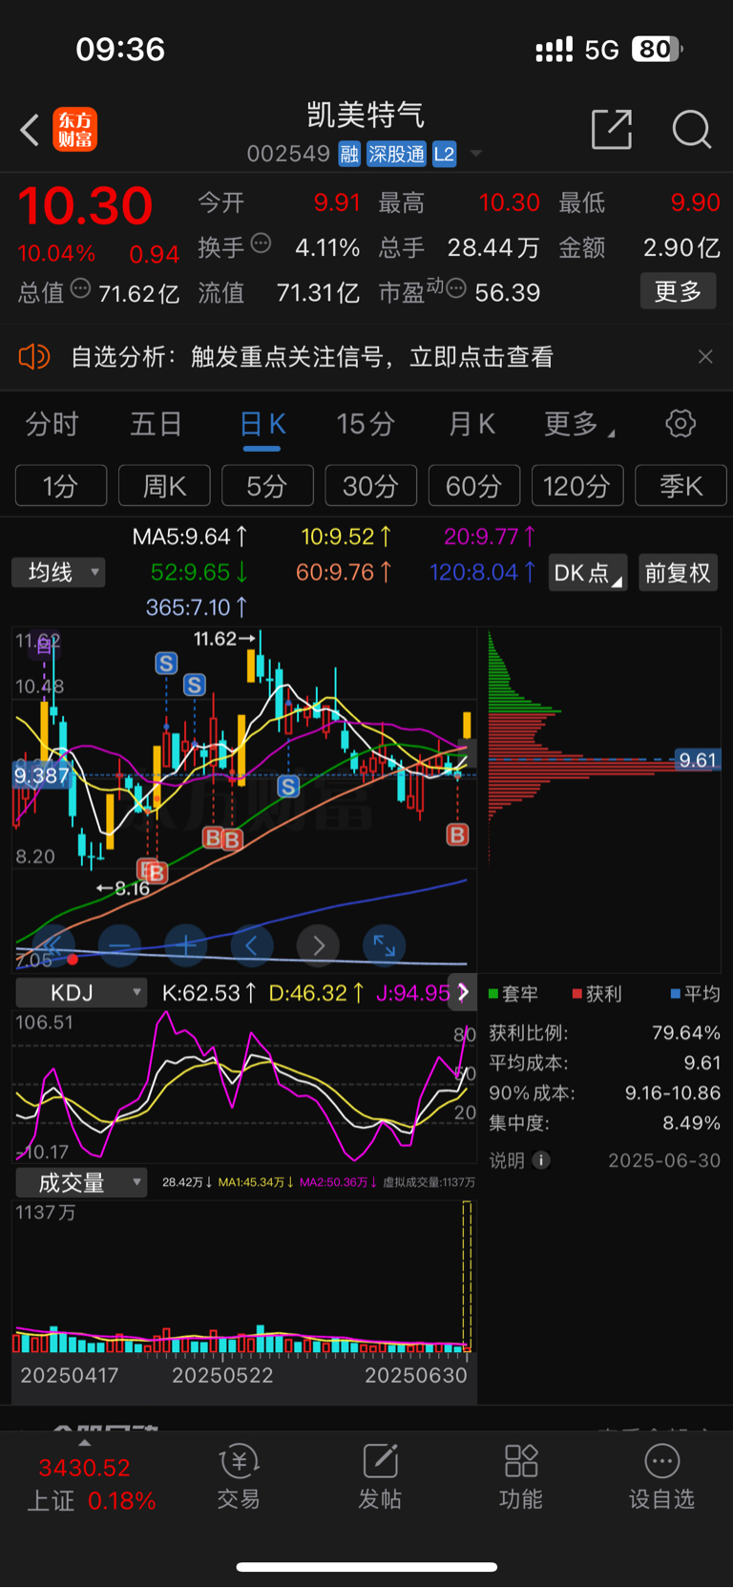The height and width of the screenshot is (1588, 733).
Task: Open the 成交量 indicator dropdown
Action: (81, 1182)
